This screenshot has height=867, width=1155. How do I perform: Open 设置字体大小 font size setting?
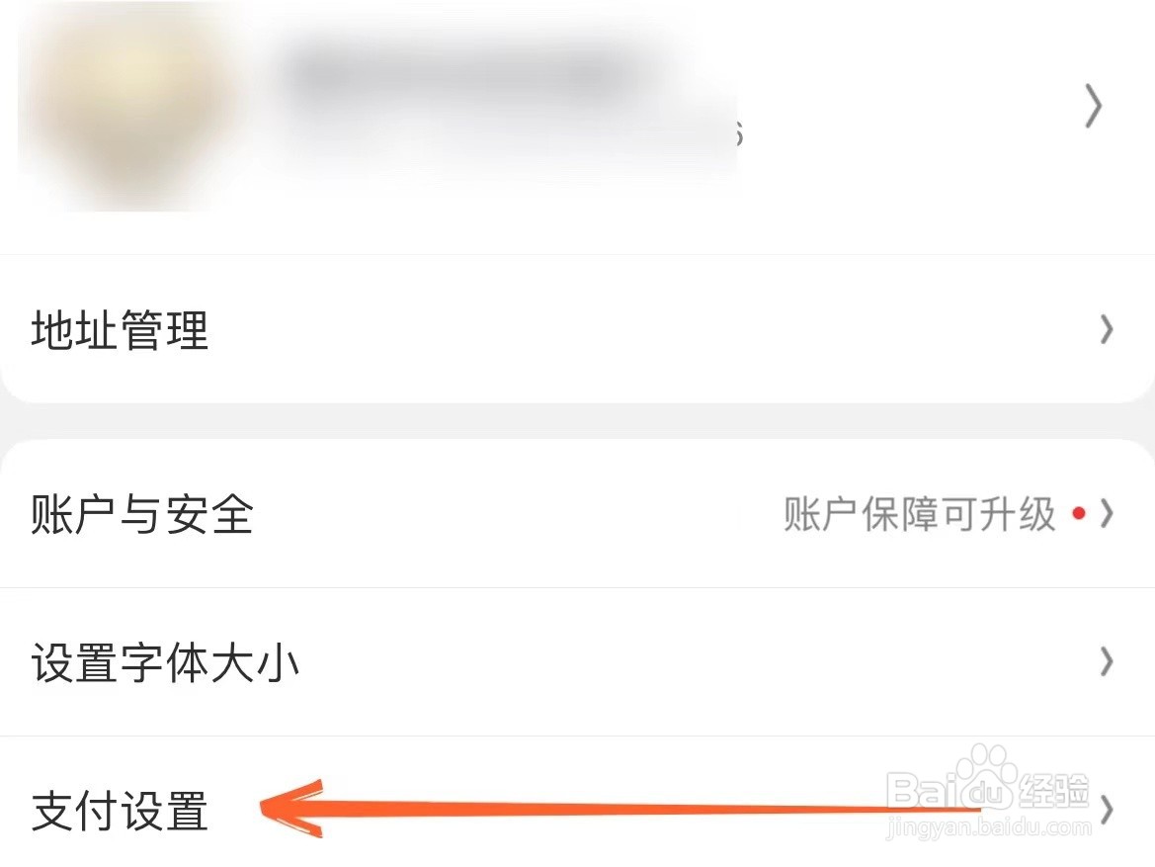577,662
